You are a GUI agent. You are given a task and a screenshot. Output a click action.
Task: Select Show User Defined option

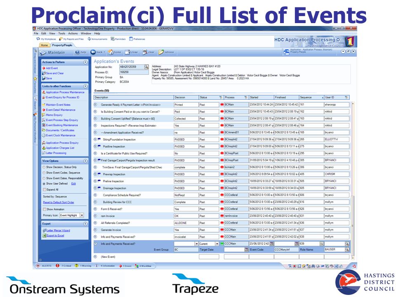point(44,184)
